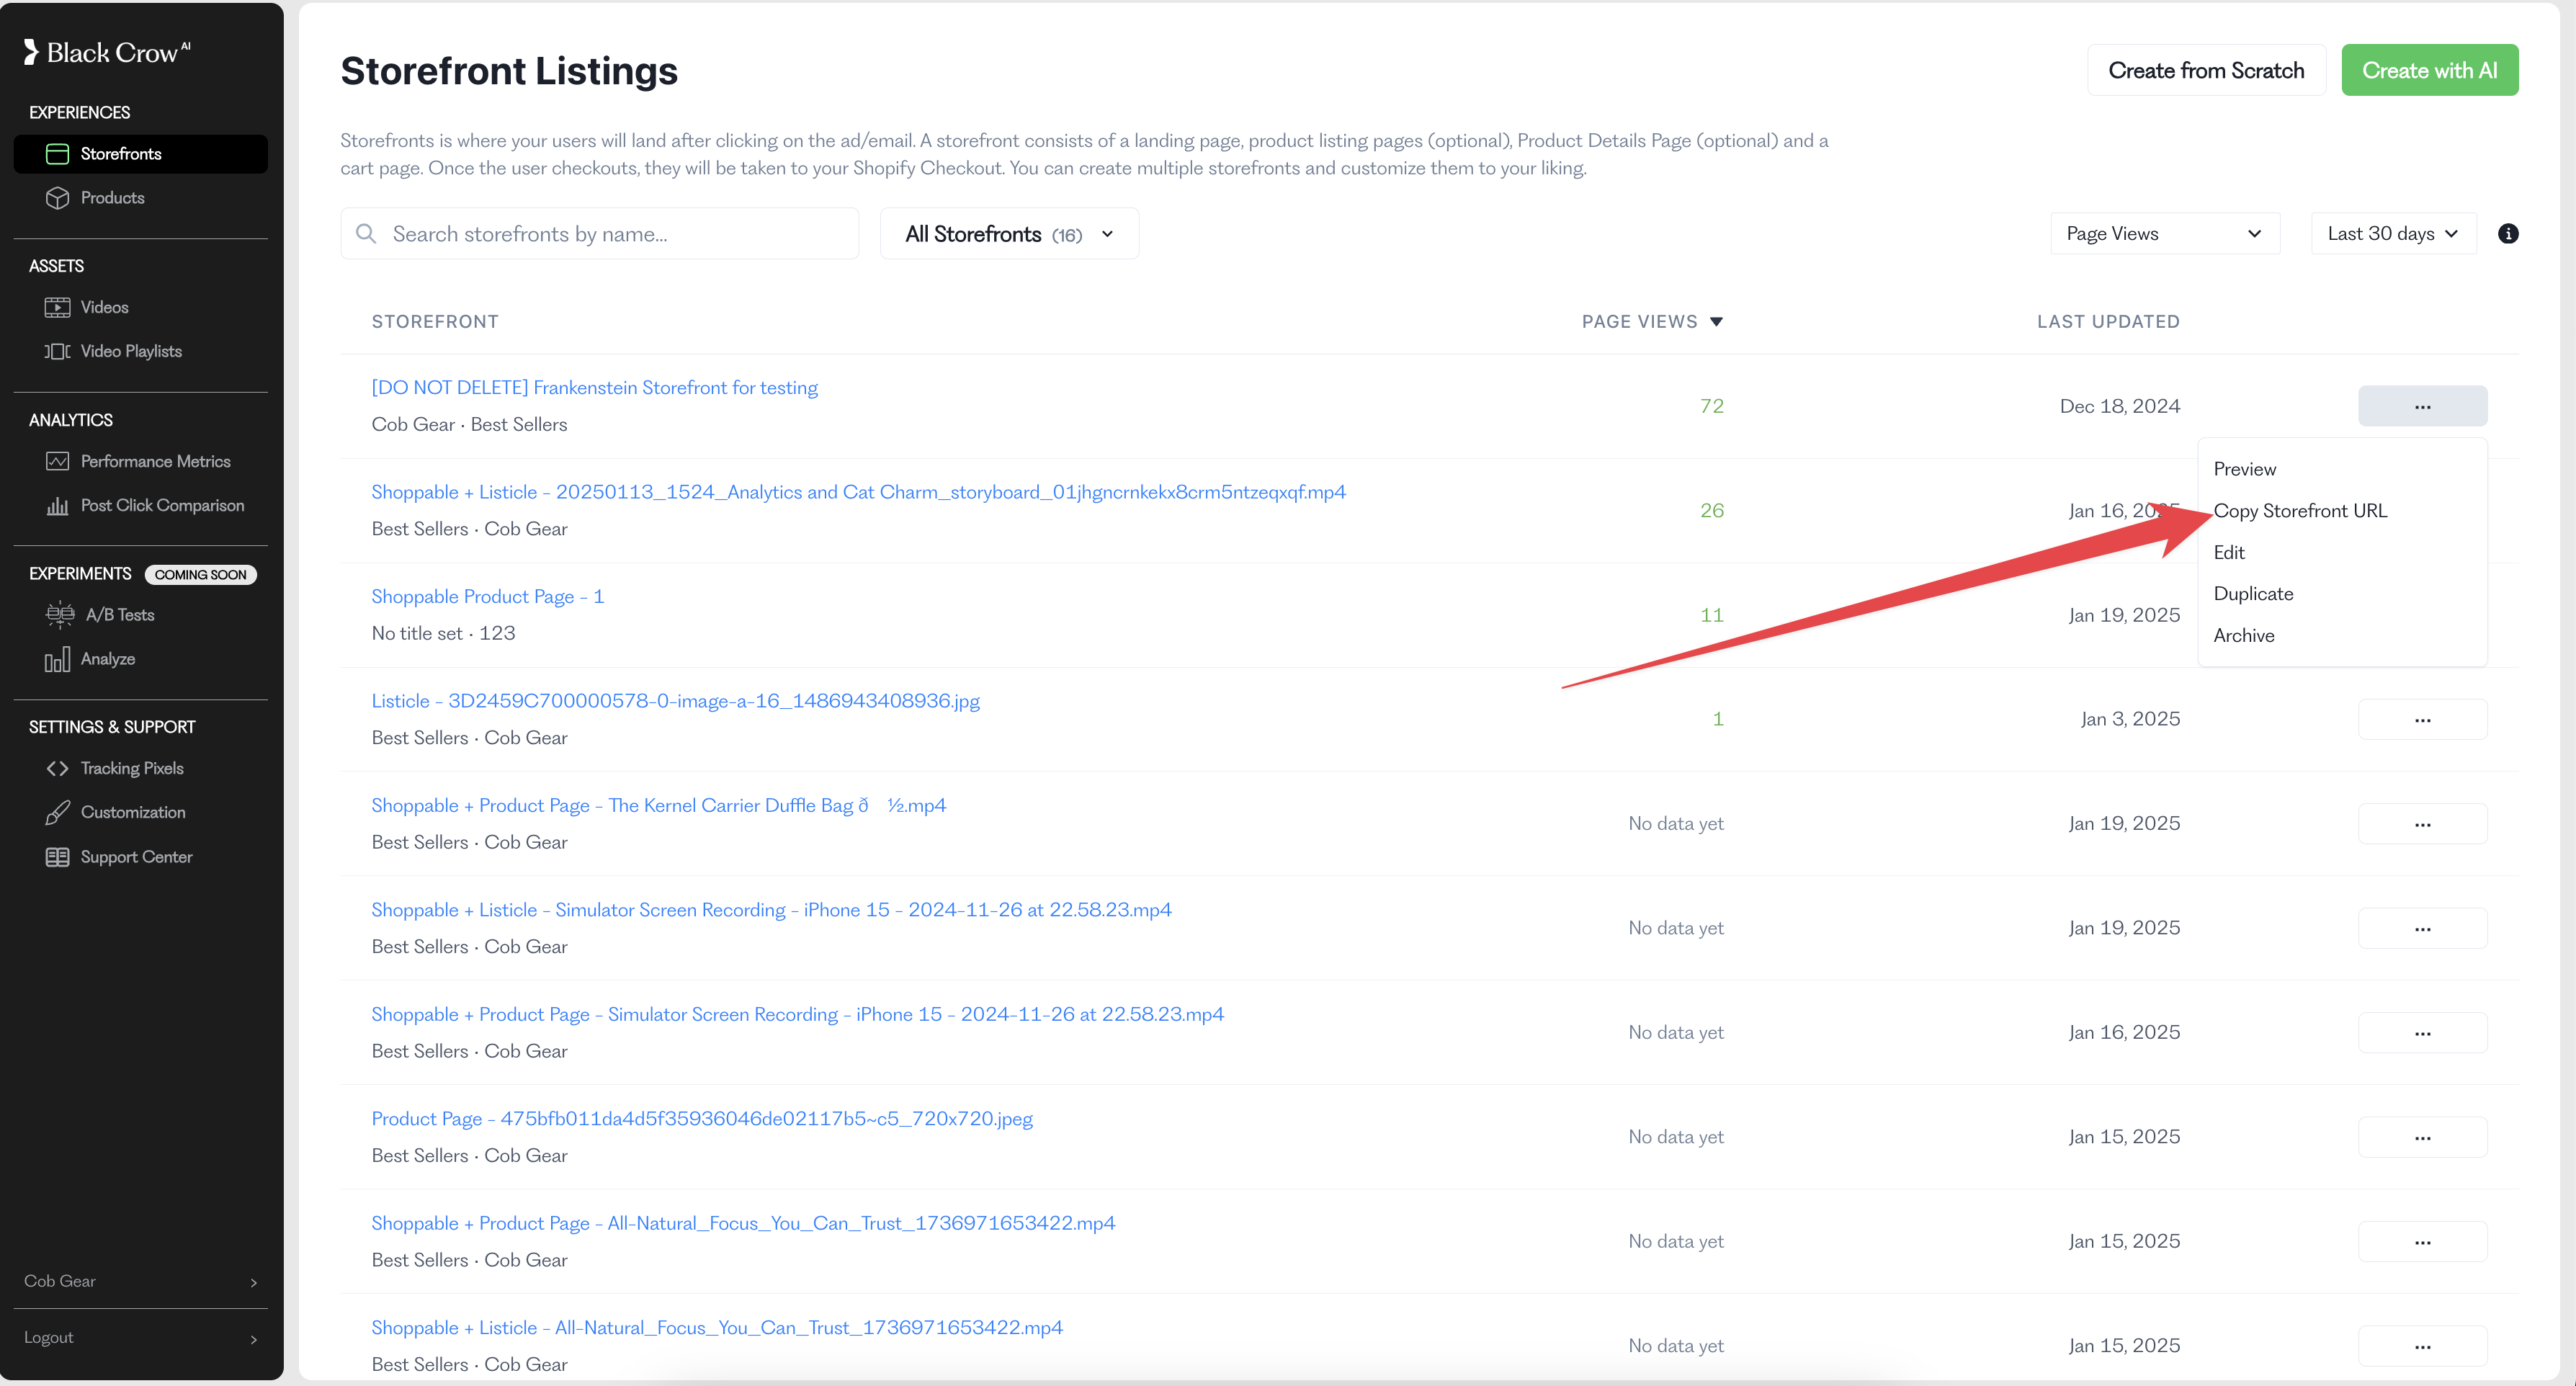Viewport: 2576px width, 1386px height.
Task: Open the Last 30 days range dropdown
Action: [2392, 234]
